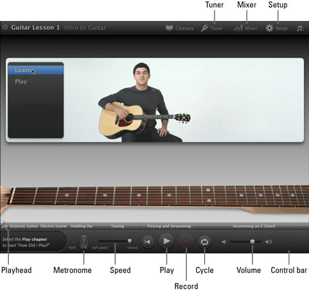309x291 pixels.
Task: Open the Setup gear settings
Action: click(x=276, y=28)
